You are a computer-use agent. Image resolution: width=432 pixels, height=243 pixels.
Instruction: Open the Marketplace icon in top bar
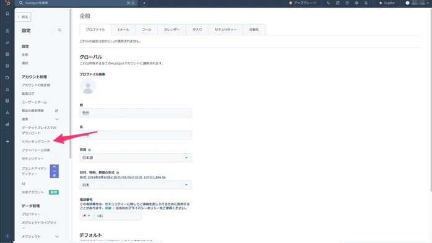(338, 3)
